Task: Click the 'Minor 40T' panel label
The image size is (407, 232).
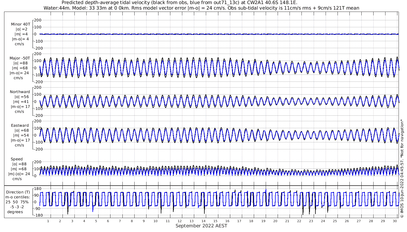Action: coord(20,24)
